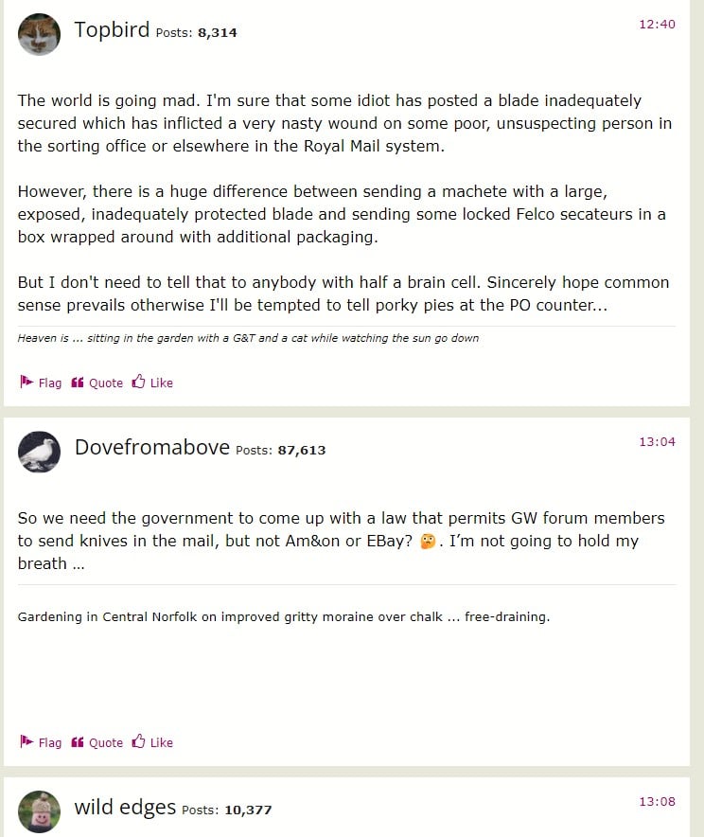This screenshot has height=837, width=704.
Task: Select the Flag label on Topbird's post
Action: 50,383
